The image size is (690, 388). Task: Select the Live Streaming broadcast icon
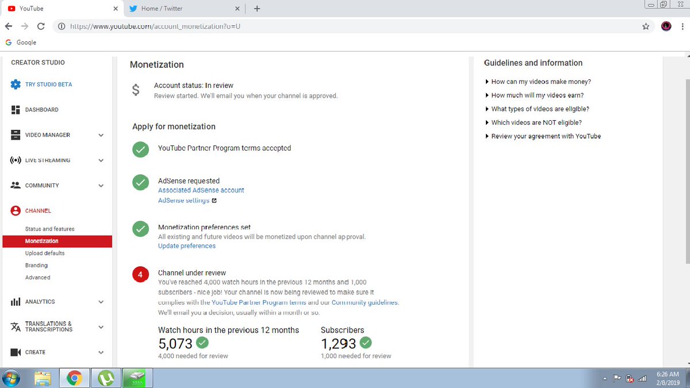(16, 160)
